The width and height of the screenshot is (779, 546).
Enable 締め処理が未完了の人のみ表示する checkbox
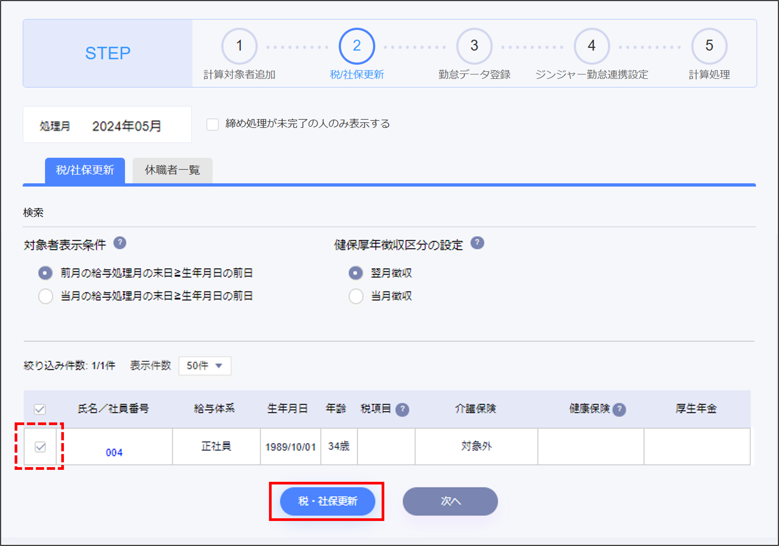pyautogui.click(x=212, y=124)
